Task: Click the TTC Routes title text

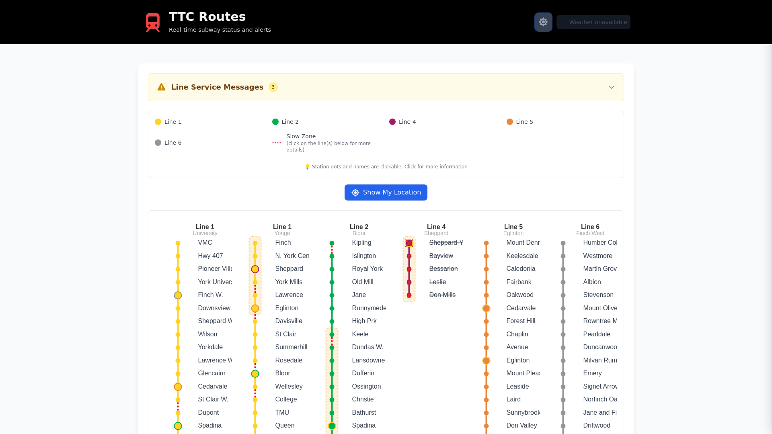Action: [207, 16]
